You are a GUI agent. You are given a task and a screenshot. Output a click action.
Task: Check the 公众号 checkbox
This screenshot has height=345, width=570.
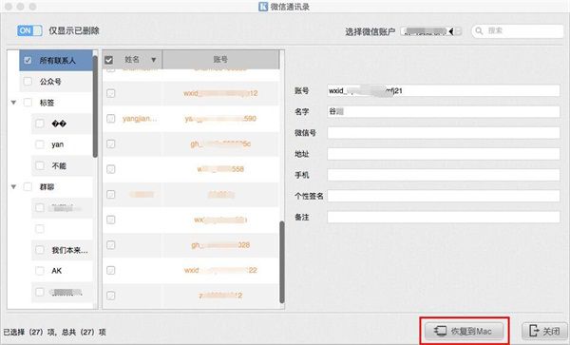pos(28,81)
